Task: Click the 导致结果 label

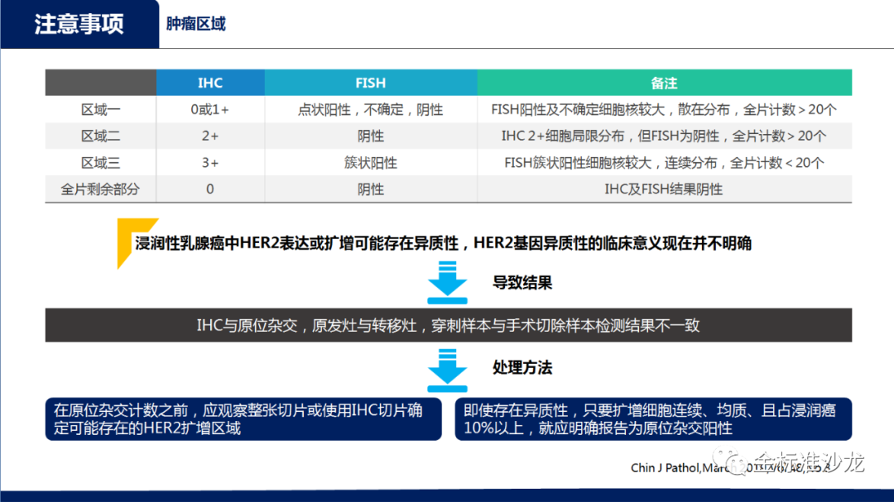Action: 522,283
